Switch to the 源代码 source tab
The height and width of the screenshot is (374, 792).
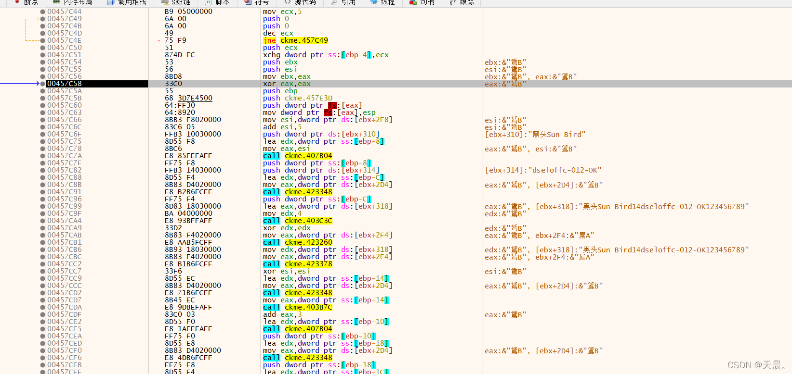(299, 2)
